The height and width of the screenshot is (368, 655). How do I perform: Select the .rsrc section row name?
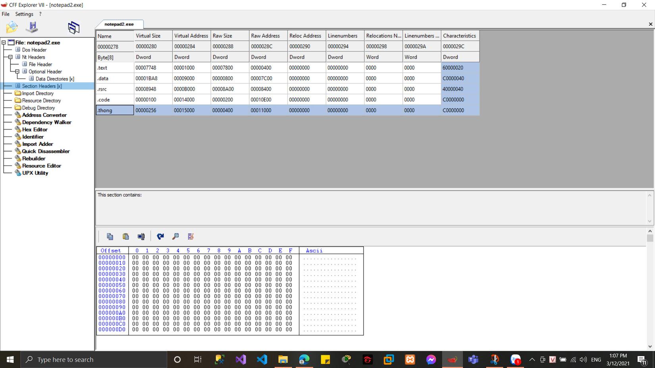115,89
